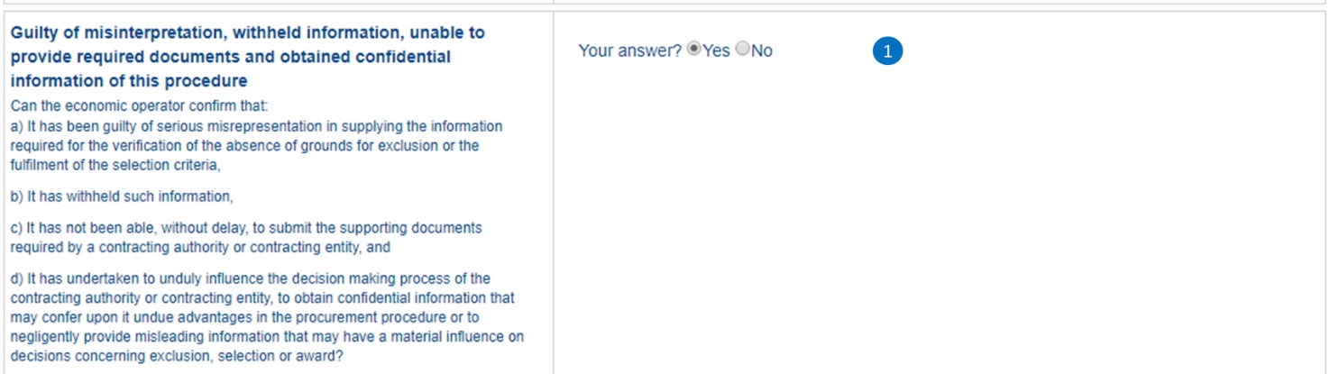Click the line "b) It has withheld such information,"

coord(122,196)
